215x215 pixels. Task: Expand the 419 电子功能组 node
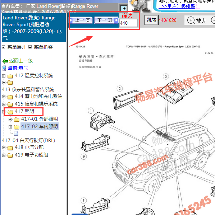4,155
